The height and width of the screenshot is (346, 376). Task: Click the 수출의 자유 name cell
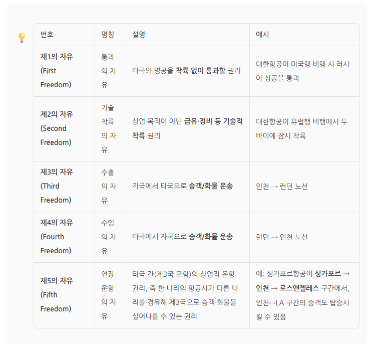pos(108,186)
